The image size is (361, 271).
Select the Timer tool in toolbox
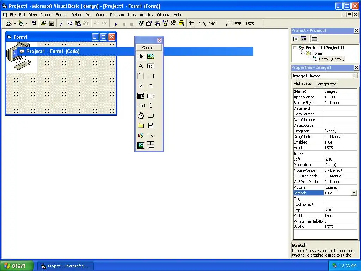[141, 116]
